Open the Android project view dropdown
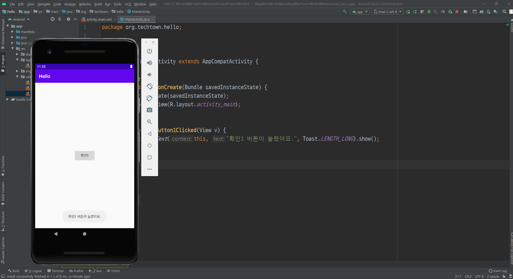 pyautogui.click(x=19, y=19)
